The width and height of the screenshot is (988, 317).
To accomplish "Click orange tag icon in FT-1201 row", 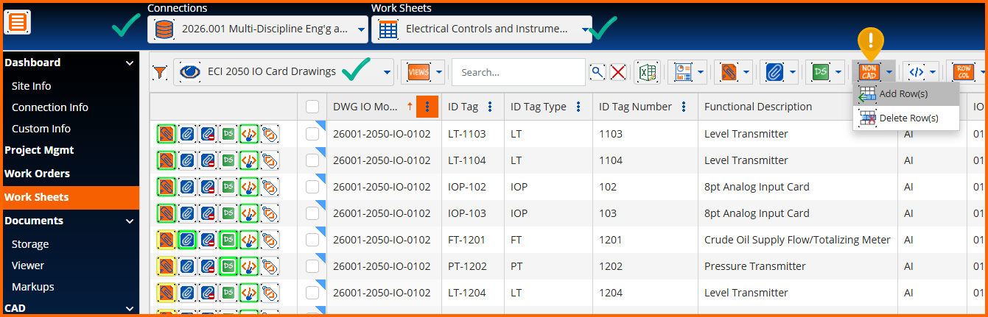I will click(270, 240).
